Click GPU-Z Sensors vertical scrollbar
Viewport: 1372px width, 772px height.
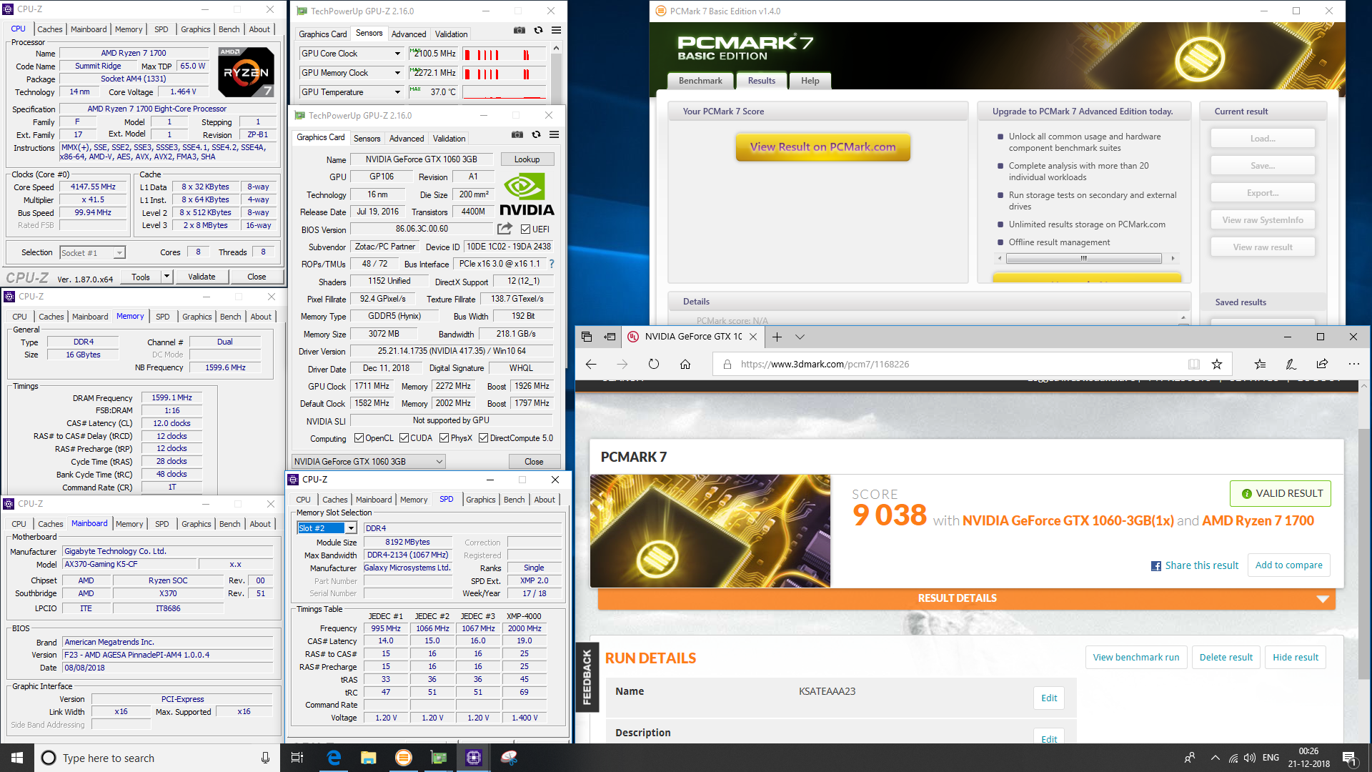tap(557, 73)
